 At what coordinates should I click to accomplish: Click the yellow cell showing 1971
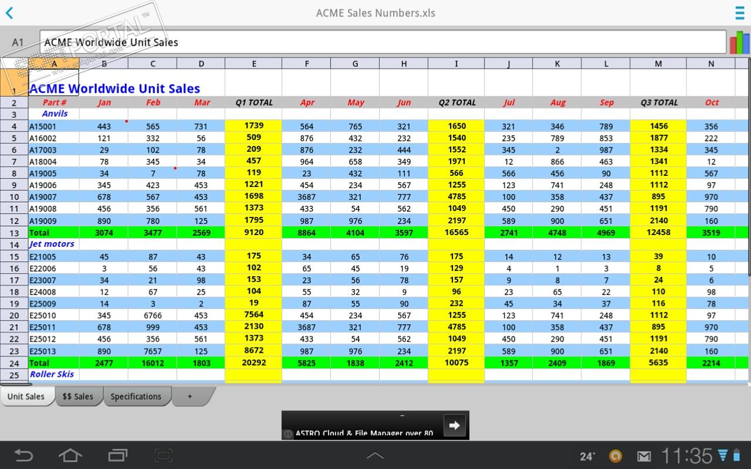coord(456,161)
